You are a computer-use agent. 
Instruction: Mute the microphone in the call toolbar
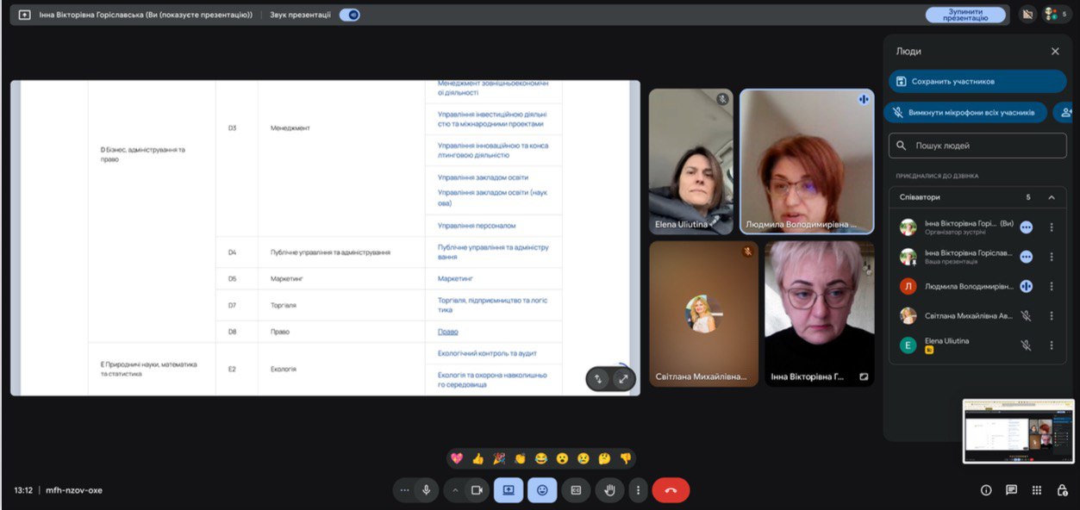pyautogui.click(x=426, y=490)
